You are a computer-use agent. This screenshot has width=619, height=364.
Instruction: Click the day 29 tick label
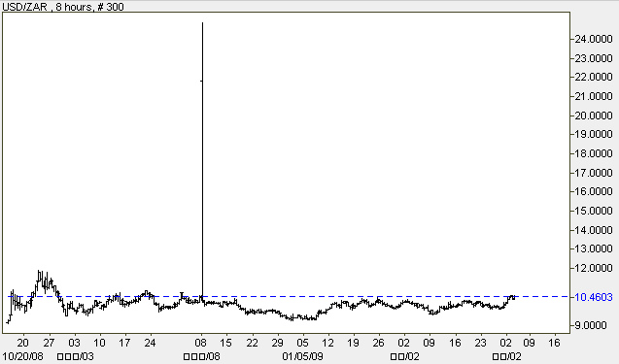click(278, 343)
